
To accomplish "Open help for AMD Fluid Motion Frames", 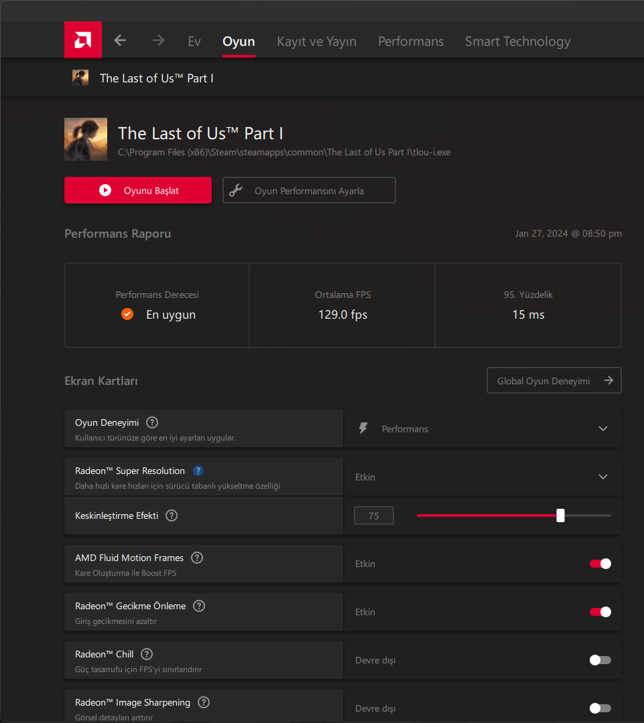I will pyautogui.click(x=196, y=558).
